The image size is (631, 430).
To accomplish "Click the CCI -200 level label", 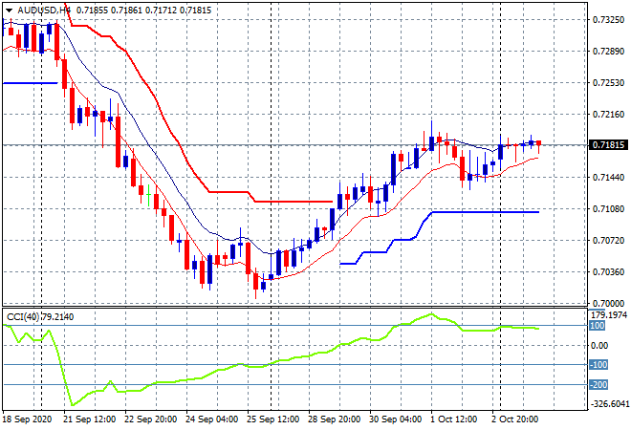I will coord(598,384).
